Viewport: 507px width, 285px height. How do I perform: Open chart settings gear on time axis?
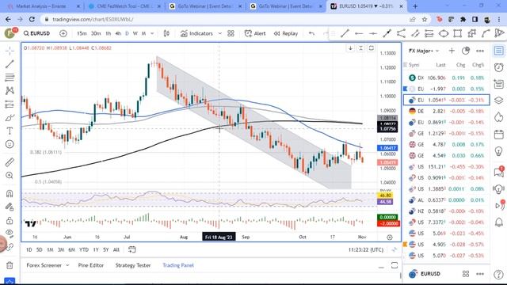(x=390, y=237)
